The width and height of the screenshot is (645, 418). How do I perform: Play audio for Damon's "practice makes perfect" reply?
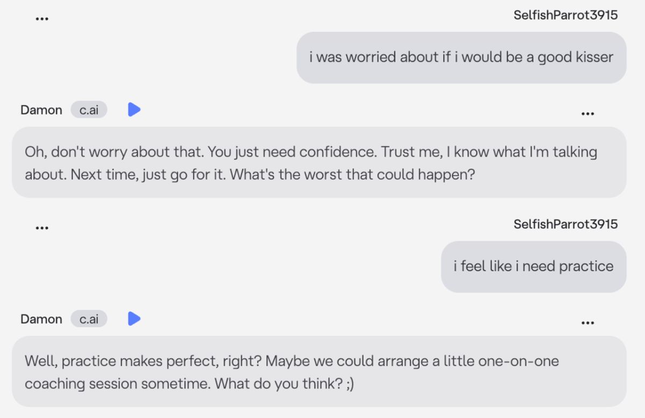134,319
